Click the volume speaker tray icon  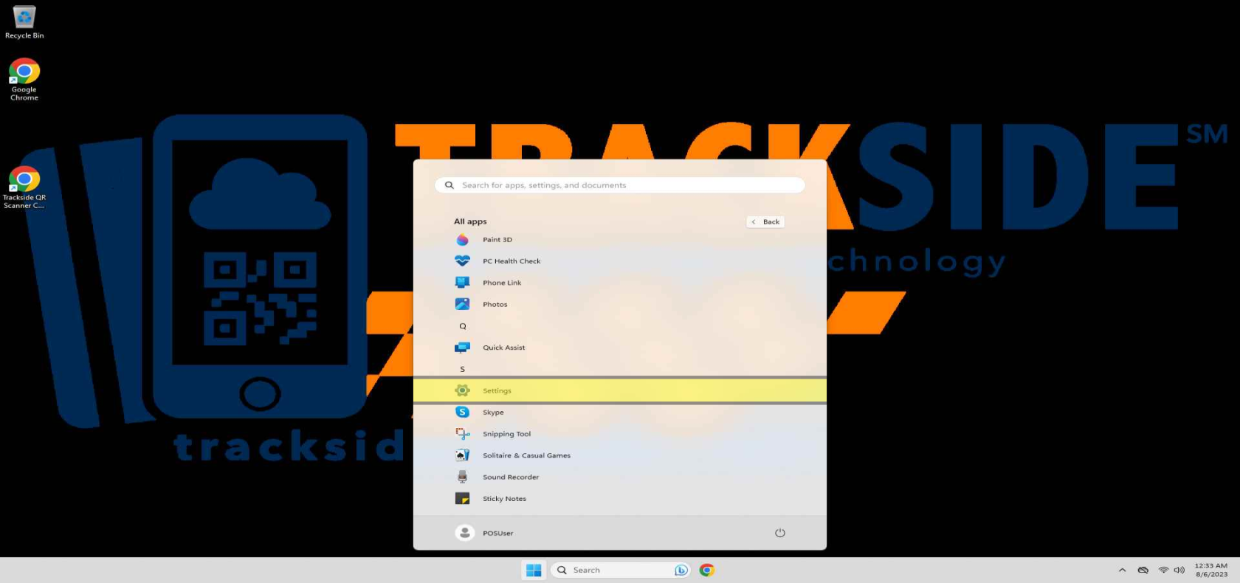[x=1179, y=570]
